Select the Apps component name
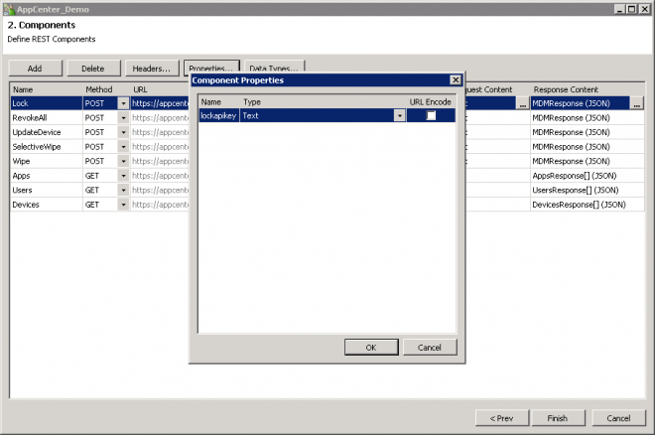The image size is (655, 435). (x=47, y=176)
